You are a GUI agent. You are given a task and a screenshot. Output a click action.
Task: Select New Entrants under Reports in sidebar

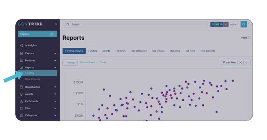tap(32, 79)
